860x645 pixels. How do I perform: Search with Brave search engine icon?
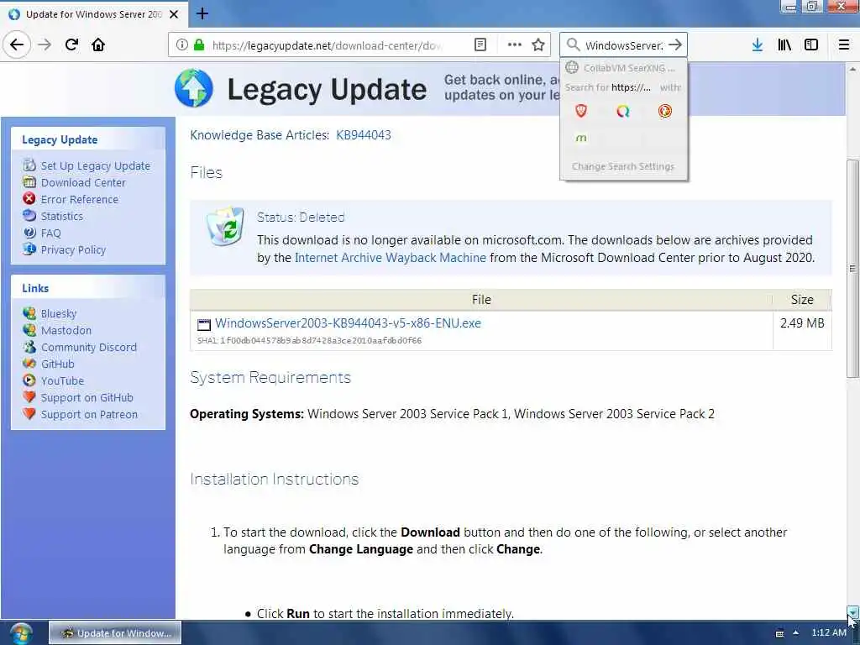pyautogui.click(x=581, y=112)
